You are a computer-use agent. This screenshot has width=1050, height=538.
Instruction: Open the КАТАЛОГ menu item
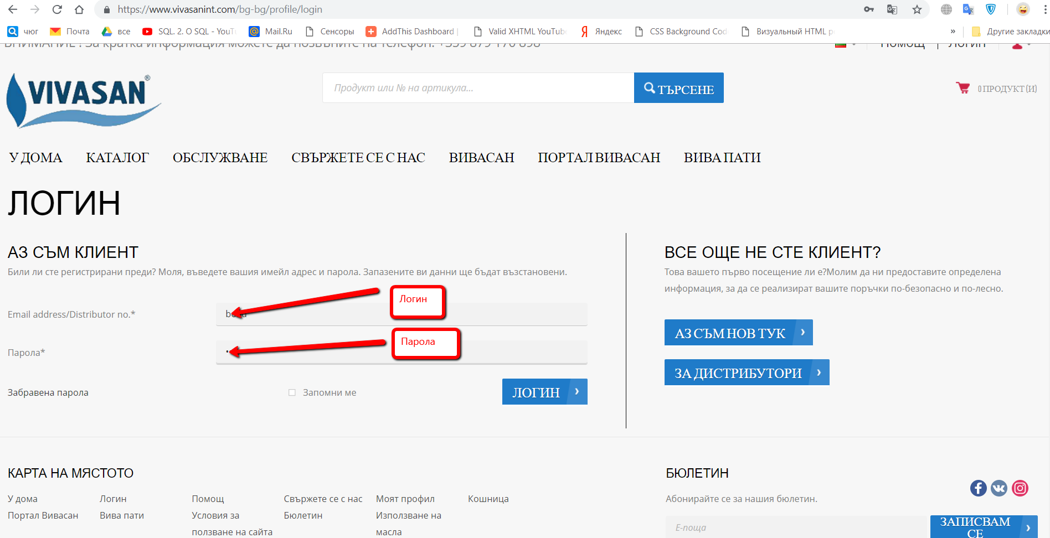[x=117, y=158]
